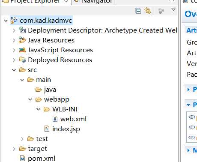The image size is (197, 162).
Task: Collapse the main folder
Action: pos(22,80)
